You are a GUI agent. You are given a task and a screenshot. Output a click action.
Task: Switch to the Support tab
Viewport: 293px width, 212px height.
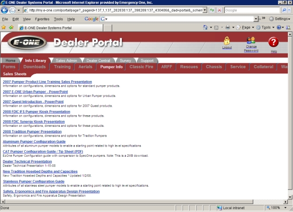click(x=147, y=60)
